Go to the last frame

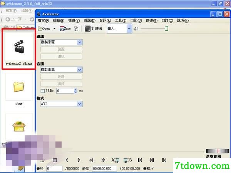pos(152,160)
